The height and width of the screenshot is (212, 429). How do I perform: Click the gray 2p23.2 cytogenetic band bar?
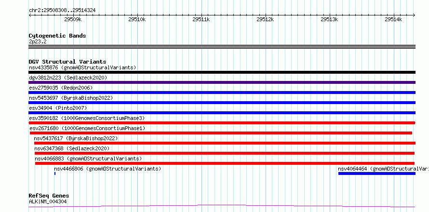(x=222, y=47)
